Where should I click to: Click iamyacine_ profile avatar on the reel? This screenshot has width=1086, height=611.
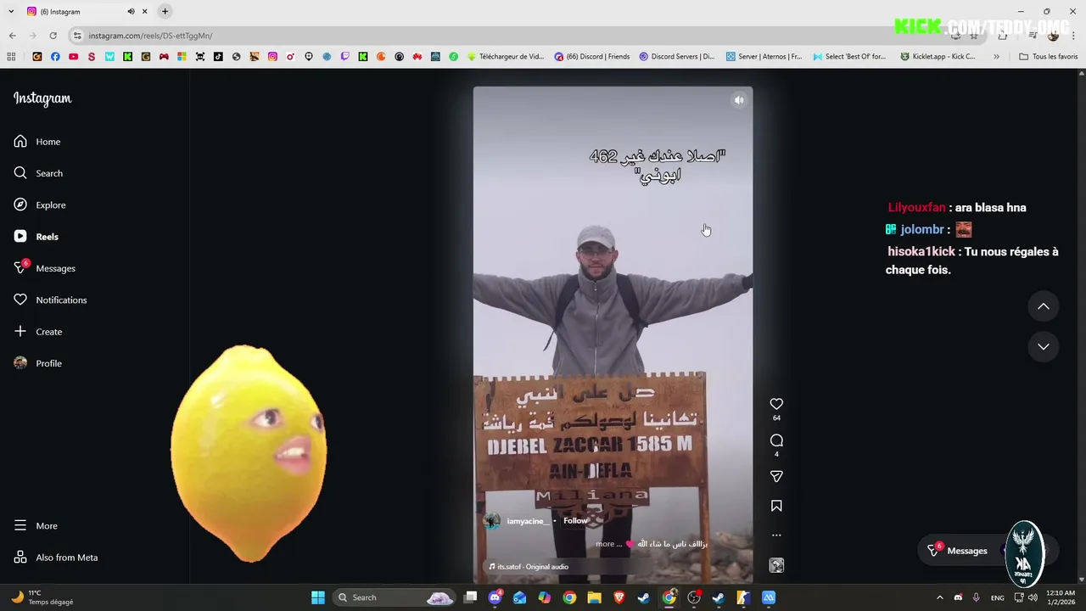491,521
